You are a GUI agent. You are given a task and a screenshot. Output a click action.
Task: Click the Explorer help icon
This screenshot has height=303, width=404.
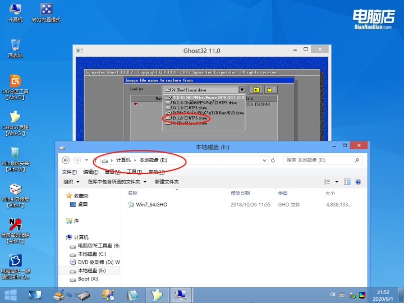point(358,182)
